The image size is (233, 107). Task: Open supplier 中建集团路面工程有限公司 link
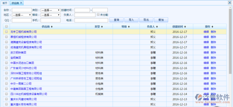click(26, 89)
